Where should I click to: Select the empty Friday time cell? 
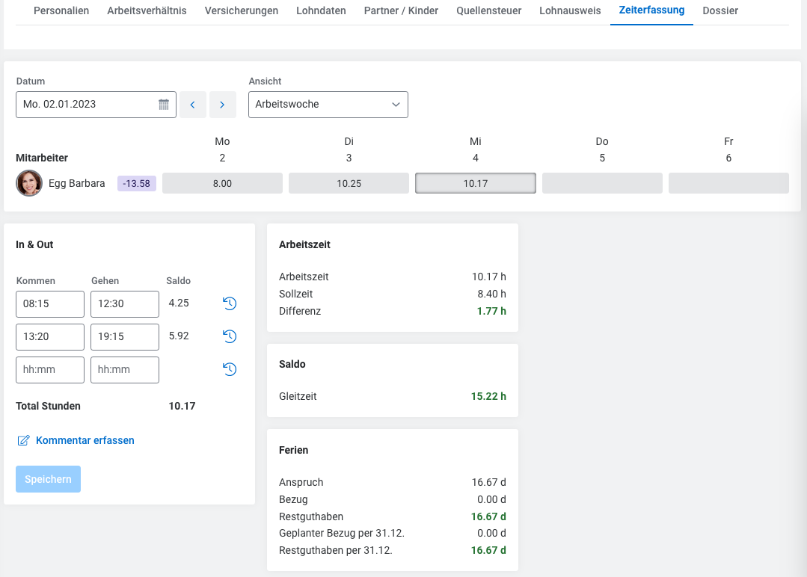pos(728,183)
